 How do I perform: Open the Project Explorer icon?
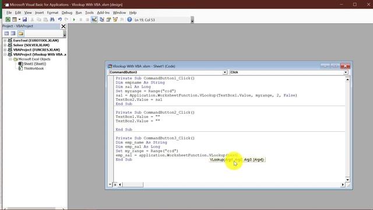pyautogui.click(x=102, y=20)
